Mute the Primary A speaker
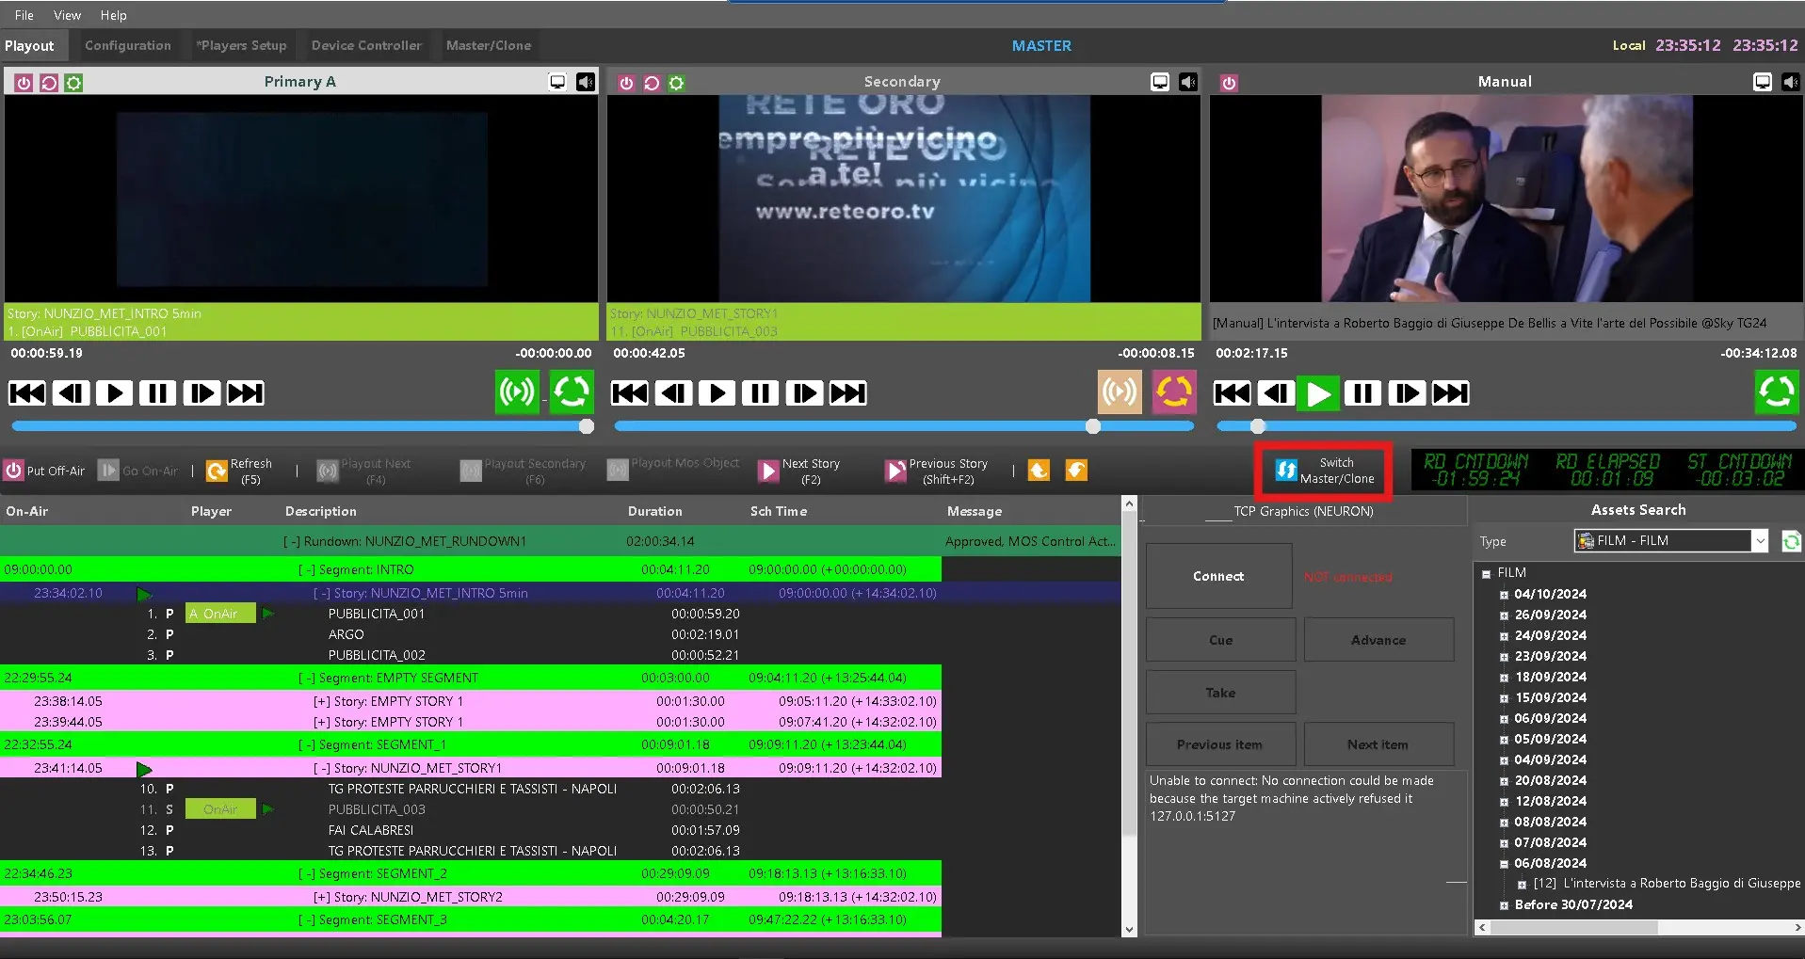1805x959 pixels. [x=586, y=82]
